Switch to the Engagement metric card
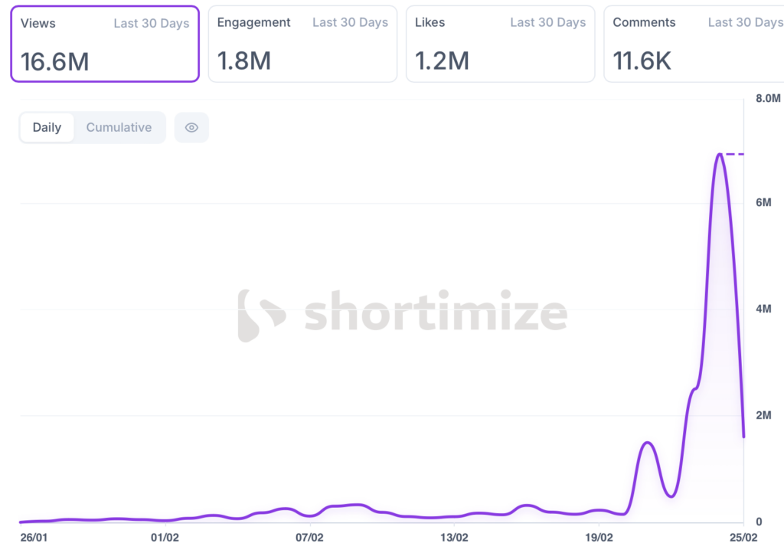 [x=302, y=44]
